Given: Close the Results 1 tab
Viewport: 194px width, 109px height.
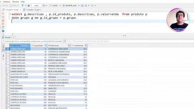Looking at the screenshot, I should click(x=14, y=38).
